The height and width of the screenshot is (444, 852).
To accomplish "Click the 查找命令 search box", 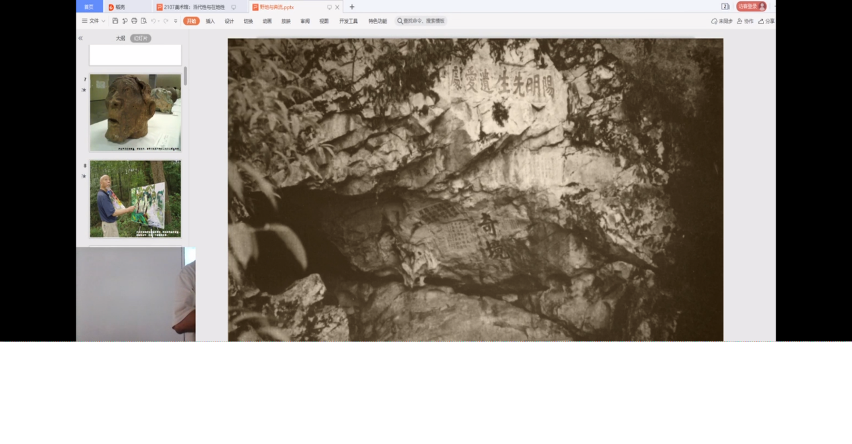I will [x=421, y=21].
